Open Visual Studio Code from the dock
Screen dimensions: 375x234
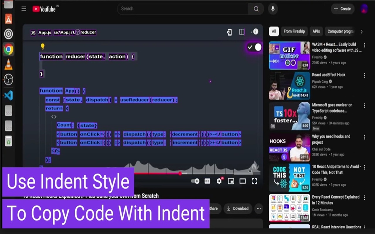click(8, 95)
